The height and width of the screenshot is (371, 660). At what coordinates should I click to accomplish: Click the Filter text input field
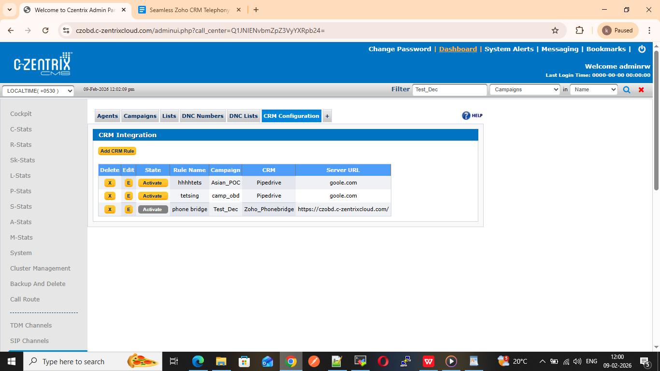coord(449,89)
